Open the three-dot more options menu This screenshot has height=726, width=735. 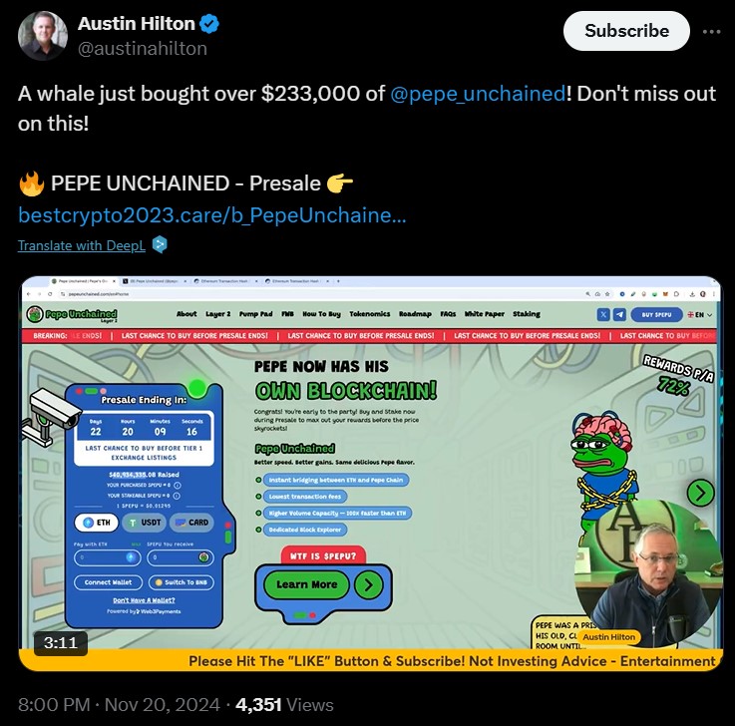711,31
